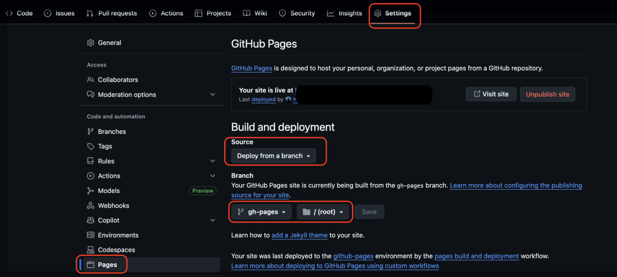Click the 'Build and deployment' heading
617x277 pixels.
pyautogui.click(x=283, y=127)
